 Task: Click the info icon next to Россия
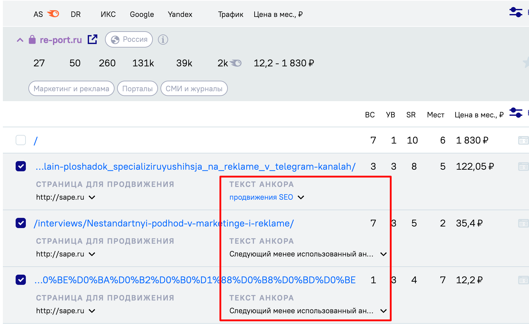pos(163,40)
